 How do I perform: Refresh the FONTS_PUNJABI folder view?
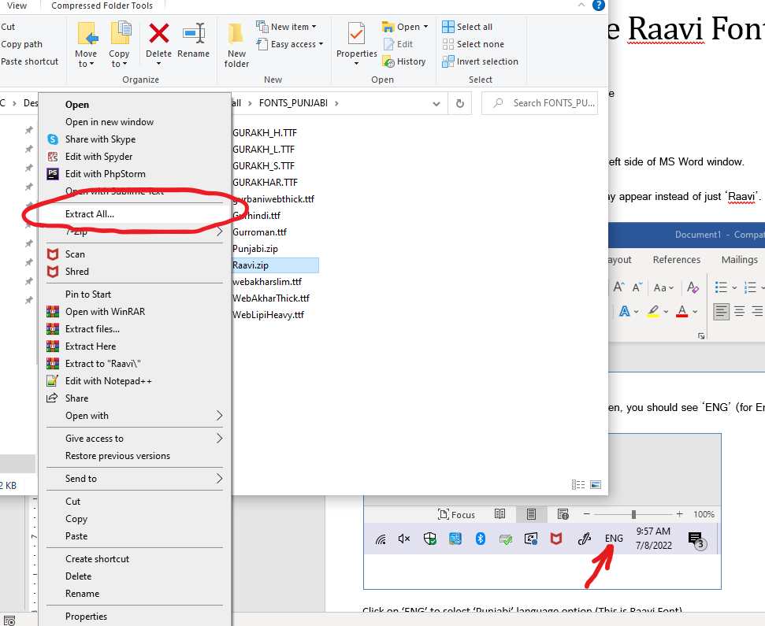pyautogui.click(x=459, y=103)
